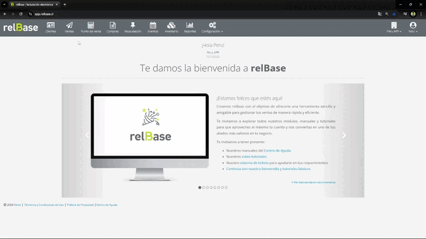Select the relBase facturación electrónica tab
The image size is (426, 239).
coord(34,4)
